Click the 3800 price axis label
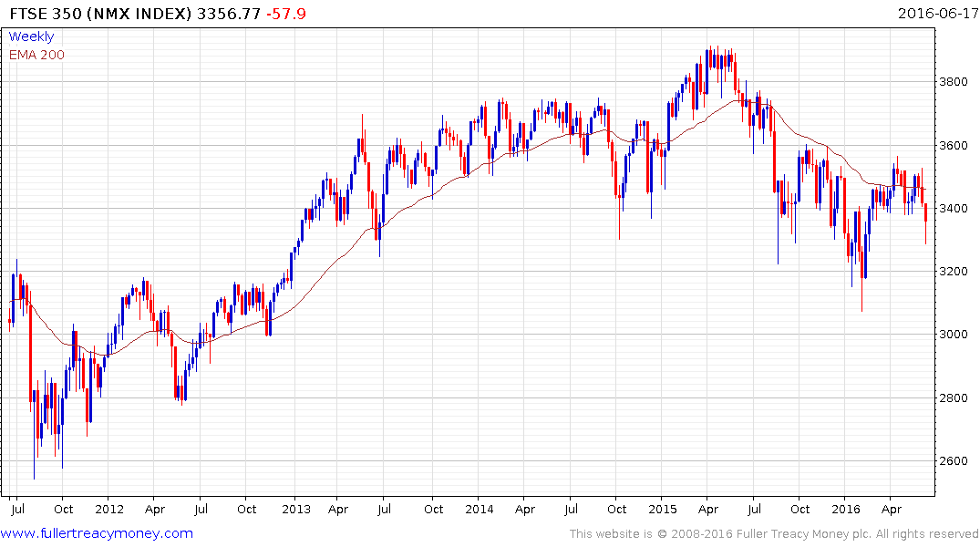The width and height of the screenshot is (980, 547). pyautogui.click(x=954, y=82)
